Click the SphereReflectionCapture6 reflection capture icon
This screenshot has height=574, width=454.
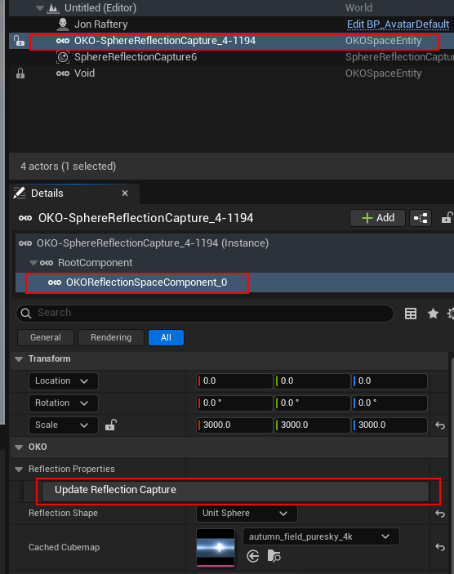(63, 57)
